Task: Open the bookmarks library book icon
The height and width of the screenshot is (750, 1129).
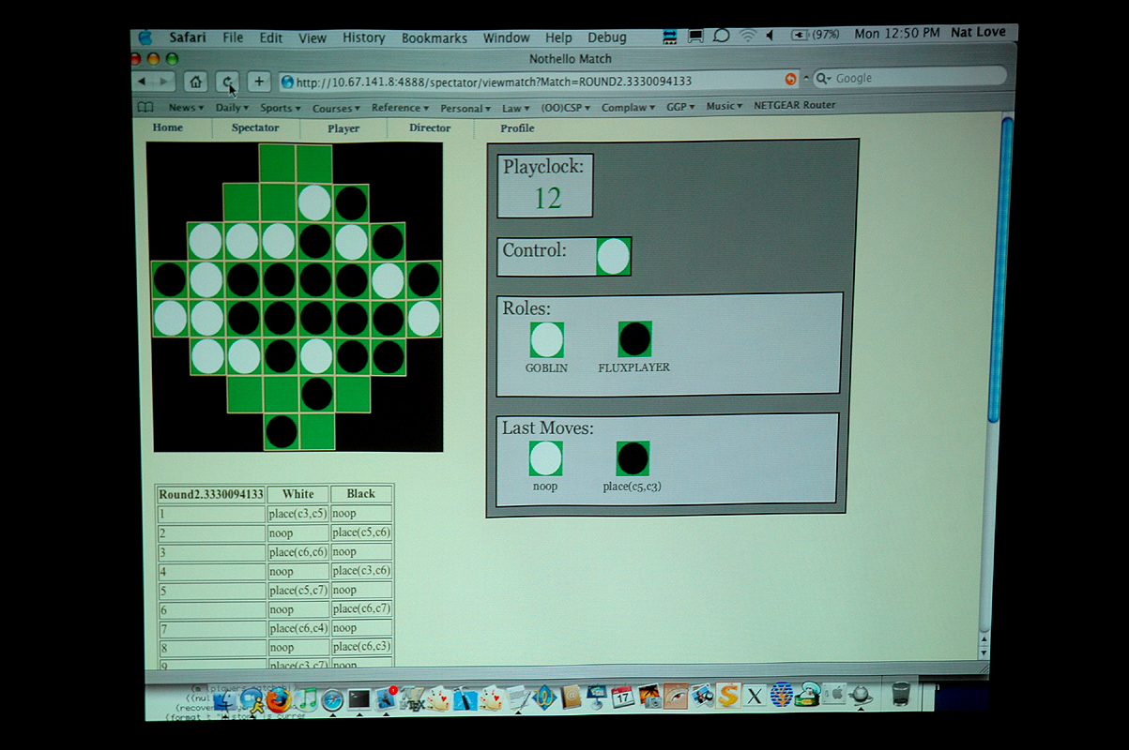Action: point(145,107)
